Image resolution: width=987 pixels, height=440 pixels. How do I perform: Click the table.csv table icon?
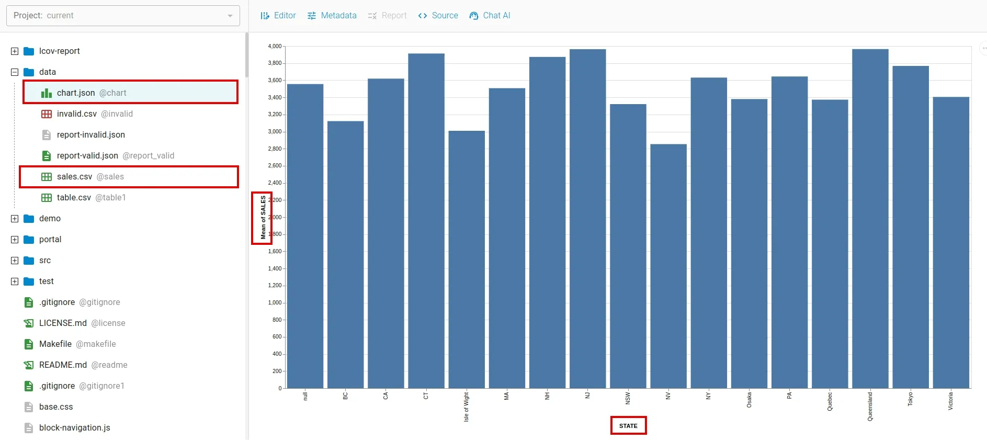pyautogui.click(x=47, y=198)
